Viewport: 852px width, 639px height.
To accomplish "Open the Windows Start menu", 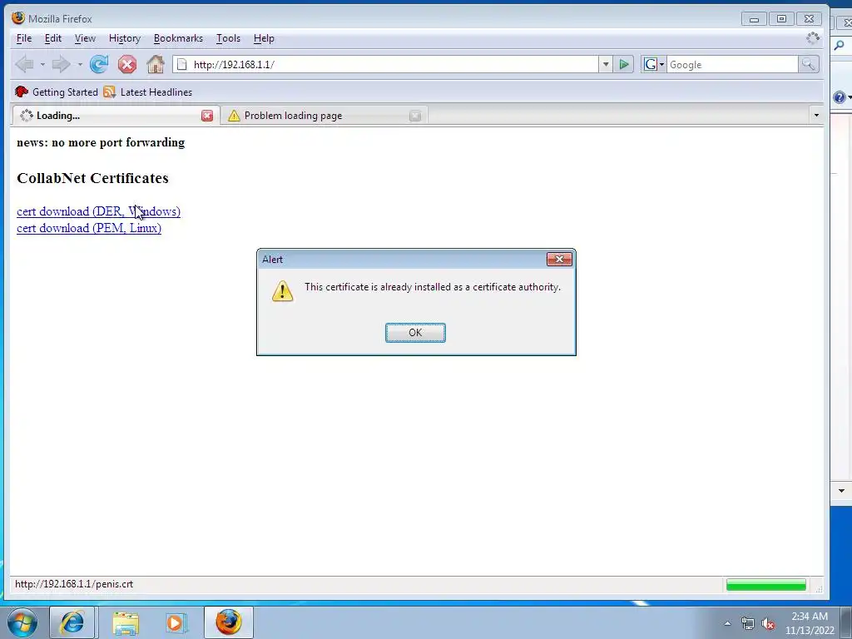I will (22, 622).
